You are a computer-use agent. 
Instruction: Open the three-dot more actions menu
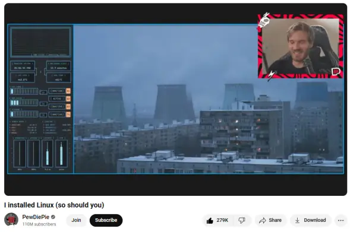pos(340,220)
